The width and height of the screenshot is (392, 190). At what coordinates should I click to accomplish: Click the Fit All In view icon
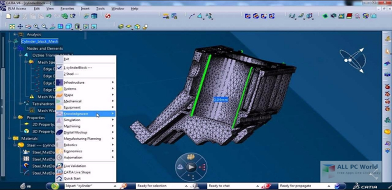[12, 27]
